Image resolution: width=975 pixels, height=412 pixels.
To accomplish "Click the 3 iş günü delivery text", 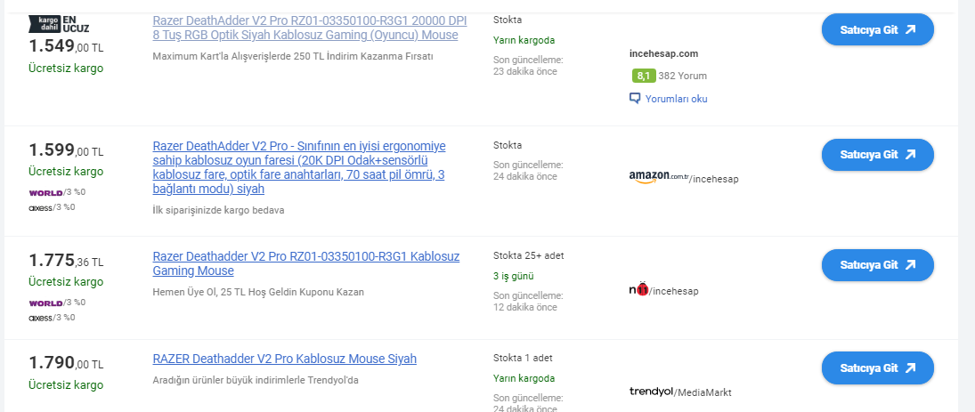I will (513, 276).
